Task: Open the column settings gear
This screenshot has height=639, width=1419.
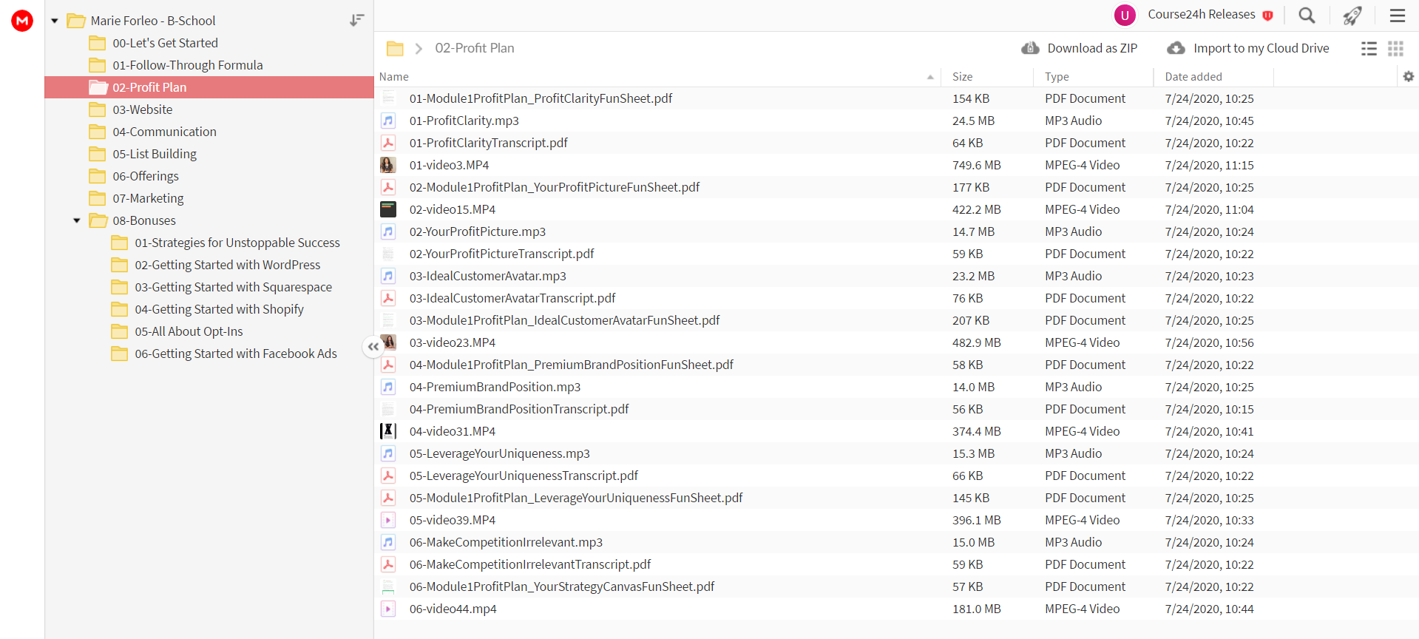Action: click(1408, 76)
